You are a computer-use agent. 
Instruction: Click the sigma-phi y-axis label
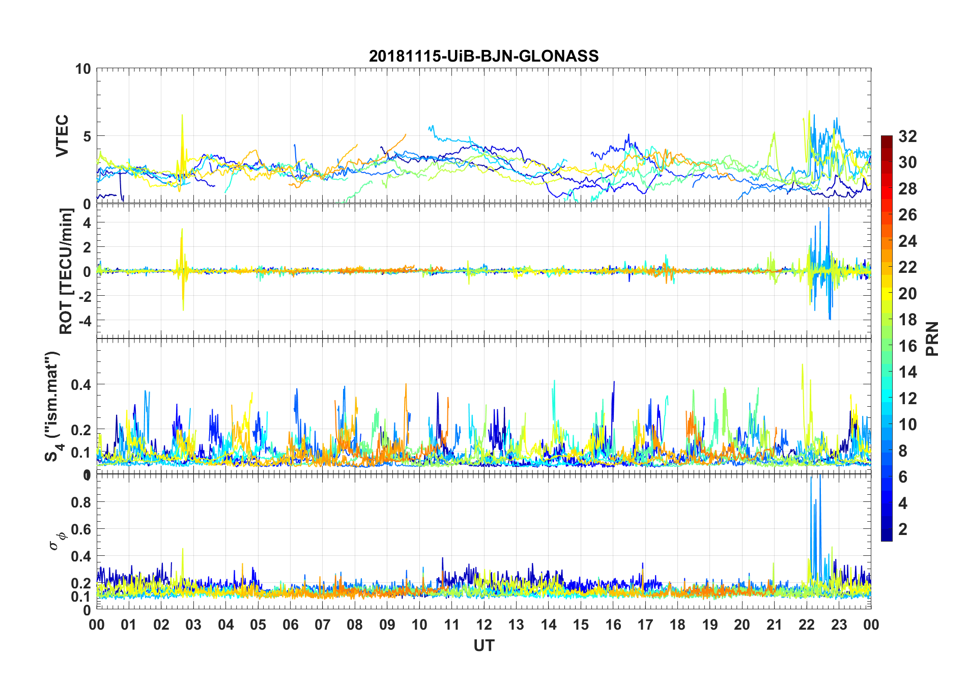pos(57,541)
